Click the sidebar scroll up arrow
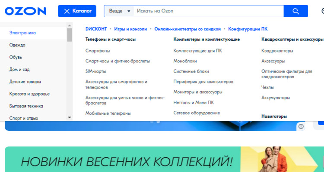Image resolution: width=324 pixels, height=172 pixels. click(70, 25)
